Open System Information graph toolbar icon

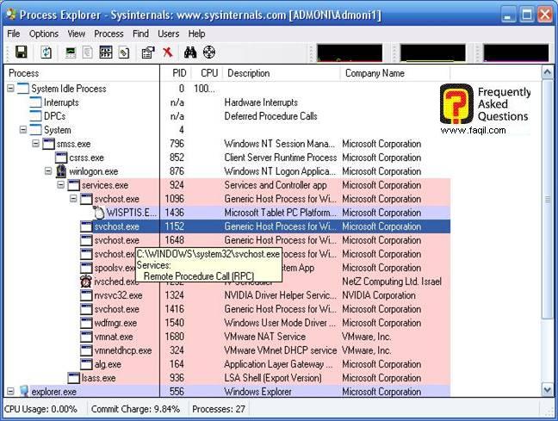coord(71,53)
